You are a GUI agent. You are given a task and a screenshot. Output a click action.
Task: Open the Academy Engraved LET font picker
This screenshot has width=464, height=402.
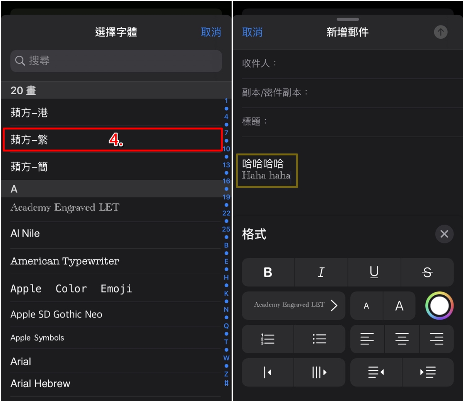click(x=293, y=305)
